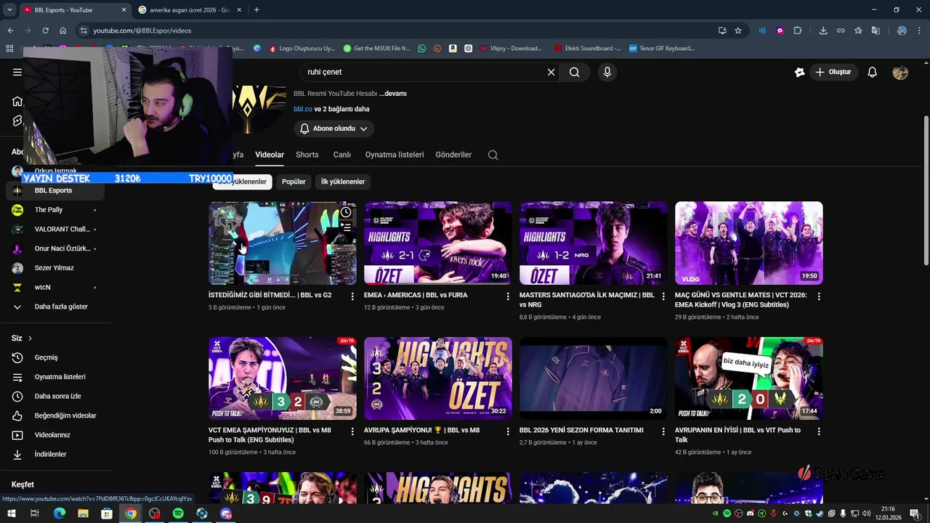Open the notifications bell in the header
Viewport: 930px width, 523px height.
[x=873, y=72]
